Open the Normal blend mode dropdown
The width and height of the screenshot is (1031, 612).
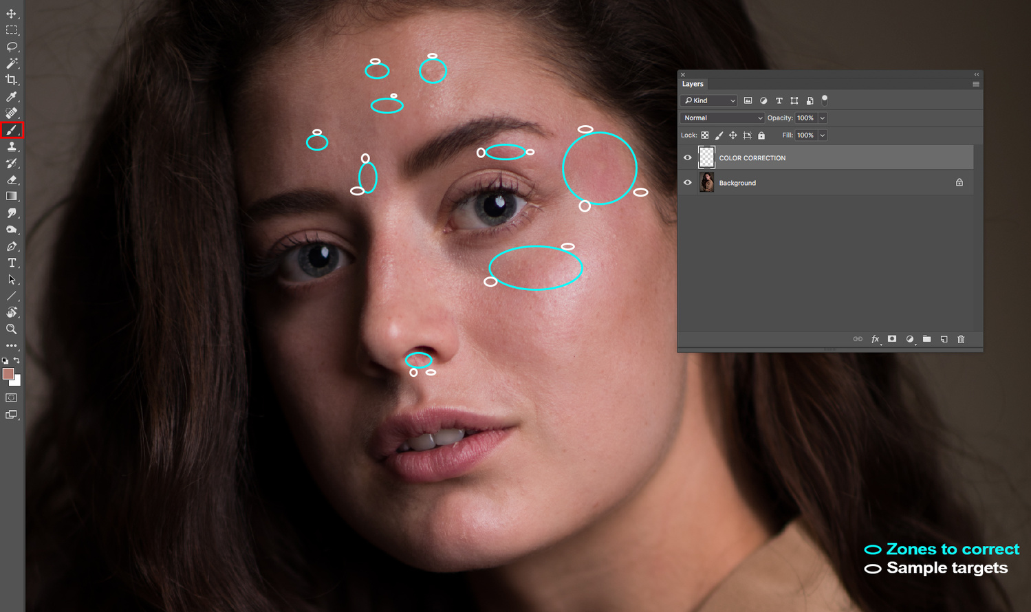[722, 118]
